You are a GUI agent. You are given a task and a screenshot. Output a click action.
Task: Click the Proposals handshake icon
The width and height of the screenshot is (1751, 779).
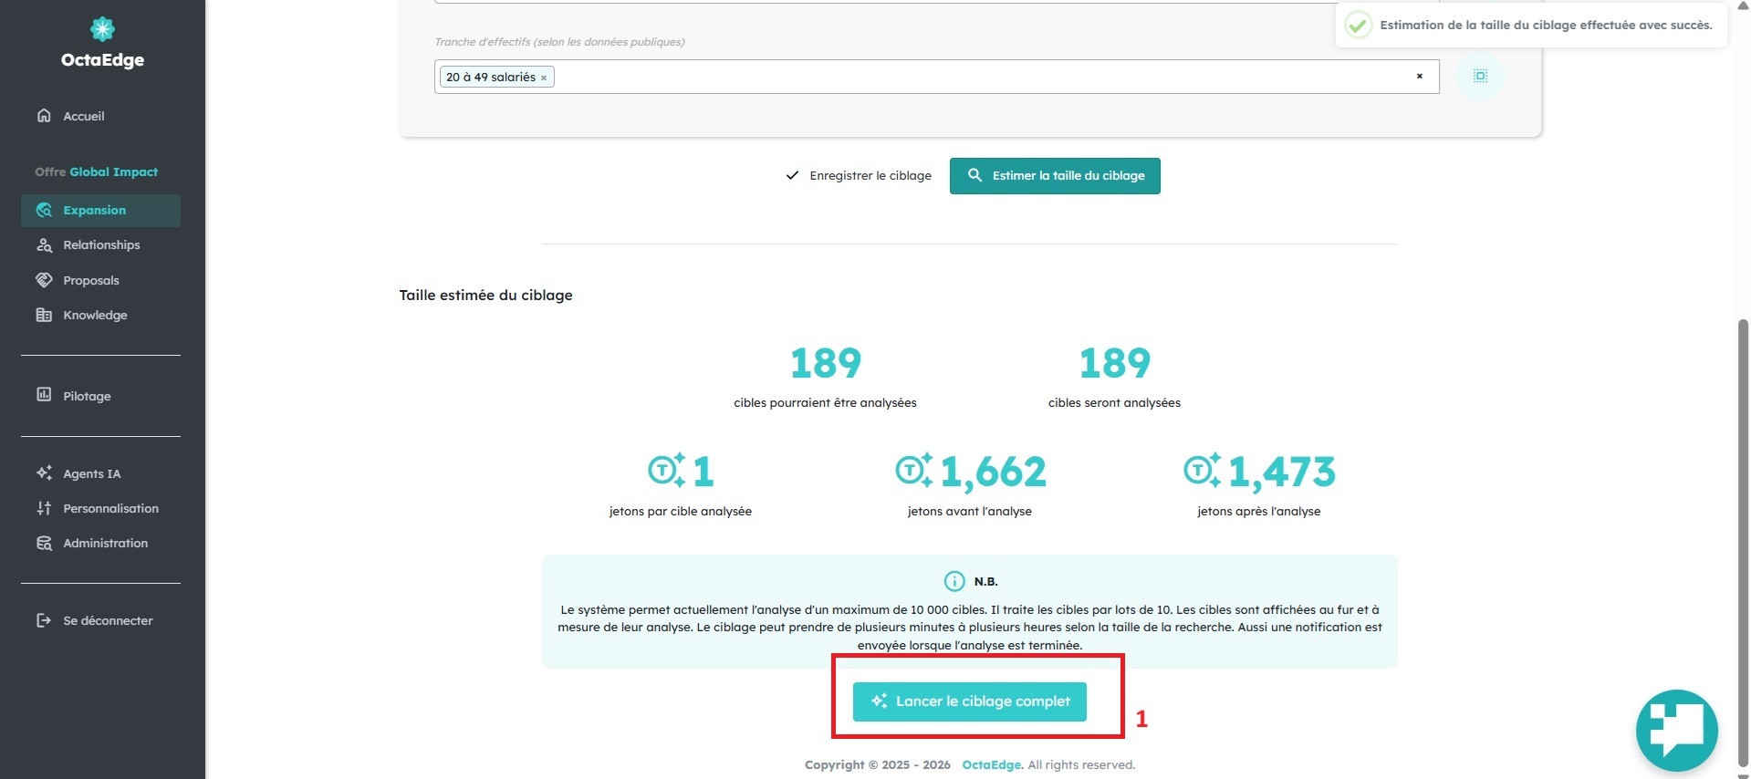(x=44, y=280)
